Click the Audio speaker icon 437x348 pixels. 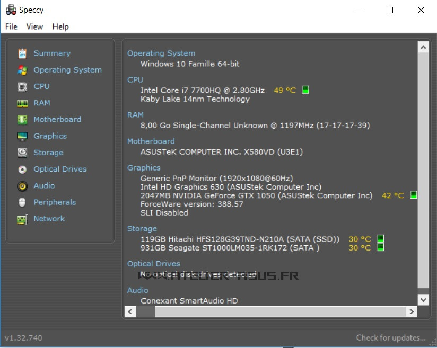click(x=22, y=186)
